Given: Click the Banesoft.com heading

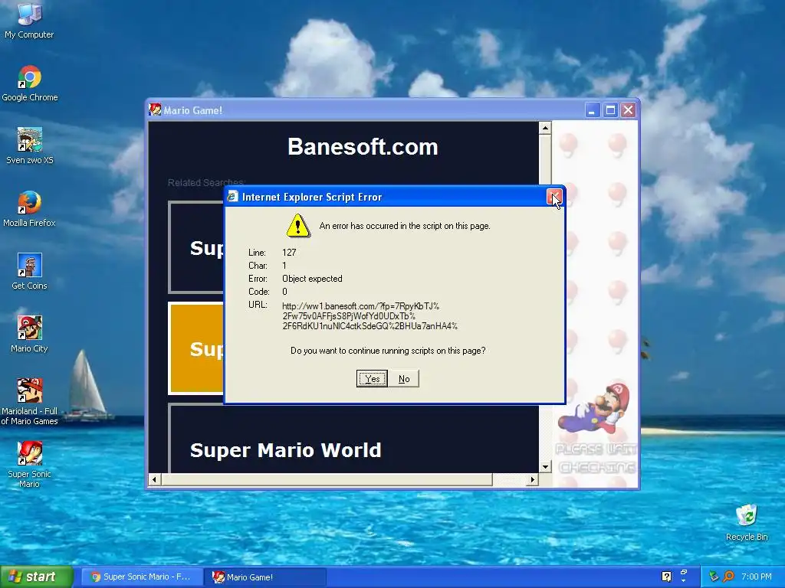Looking at the screenshot, I should (x=363, y=147).
